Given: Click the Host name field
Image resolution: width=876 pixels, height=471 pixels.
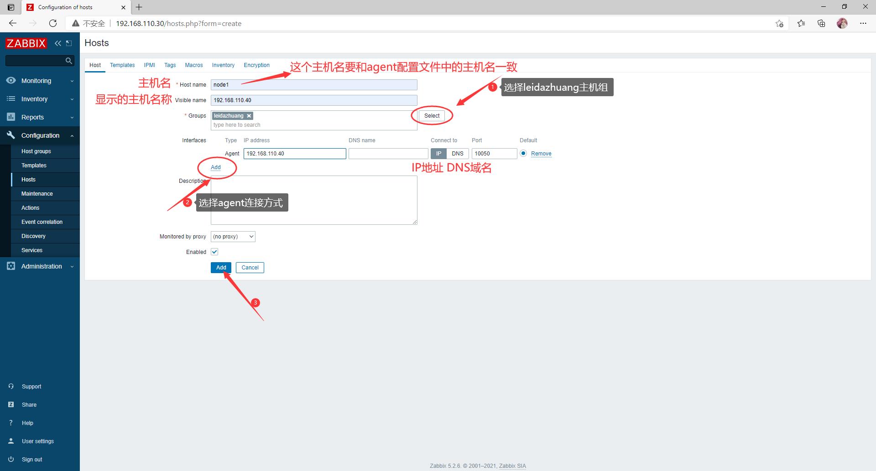Looking at the screenshot, I should pos(314,85).
